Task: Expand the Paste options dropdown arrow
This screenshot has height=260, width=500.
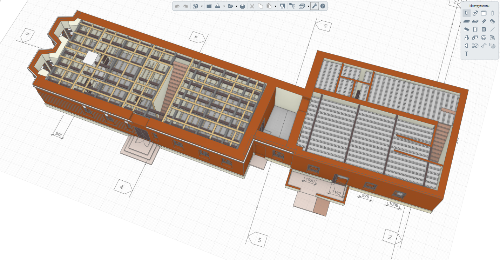Action: click(275, 6)
